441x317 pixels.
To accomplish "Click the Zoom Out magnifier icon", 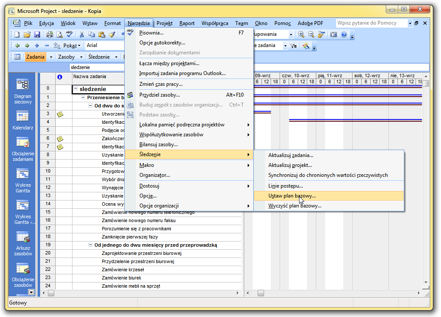I will (x=311, y=35).
